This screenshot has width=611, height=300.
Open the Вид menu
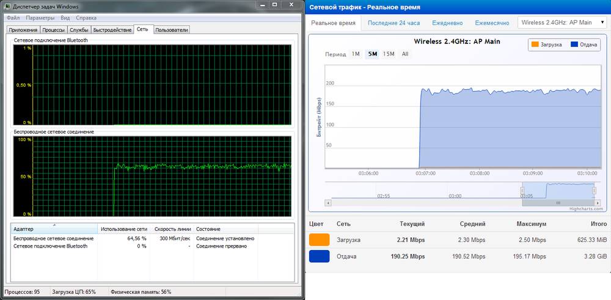click(x=65, y=18)
